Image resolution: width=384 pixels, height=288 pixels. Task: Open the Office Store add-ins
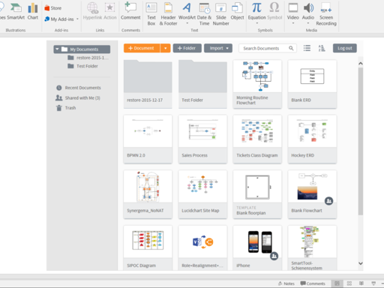[53, 8]
